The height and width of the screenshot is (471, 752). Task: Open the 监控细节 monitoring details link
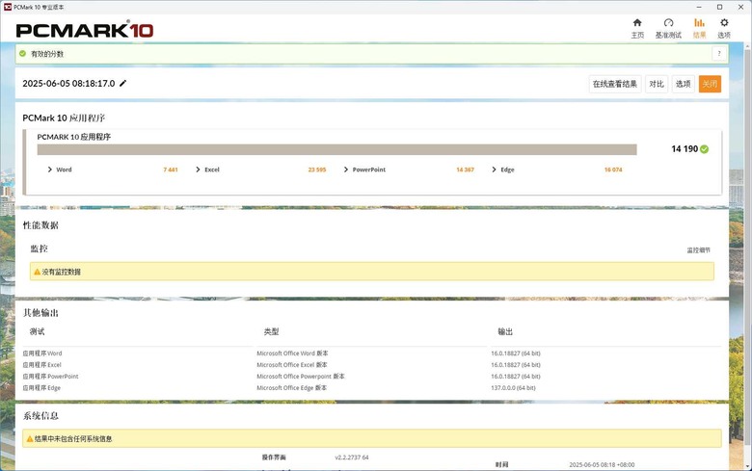click(x=698, y=250)
